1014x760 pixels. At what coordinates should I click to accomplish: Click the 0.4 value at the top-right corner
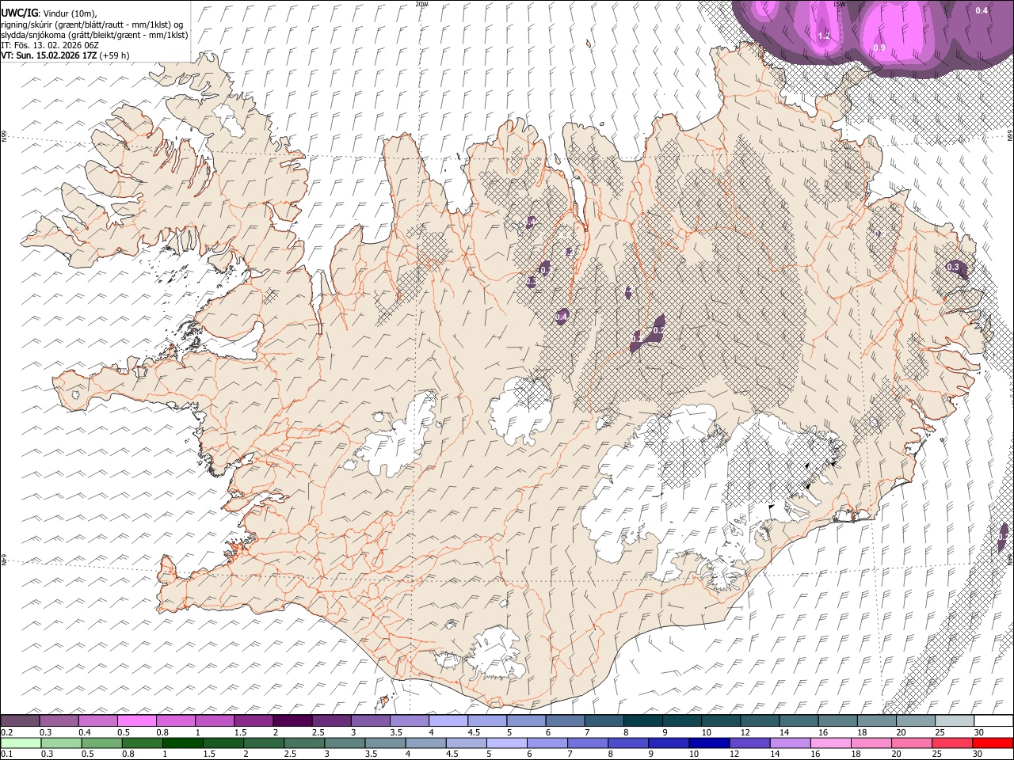pos(982,10)
